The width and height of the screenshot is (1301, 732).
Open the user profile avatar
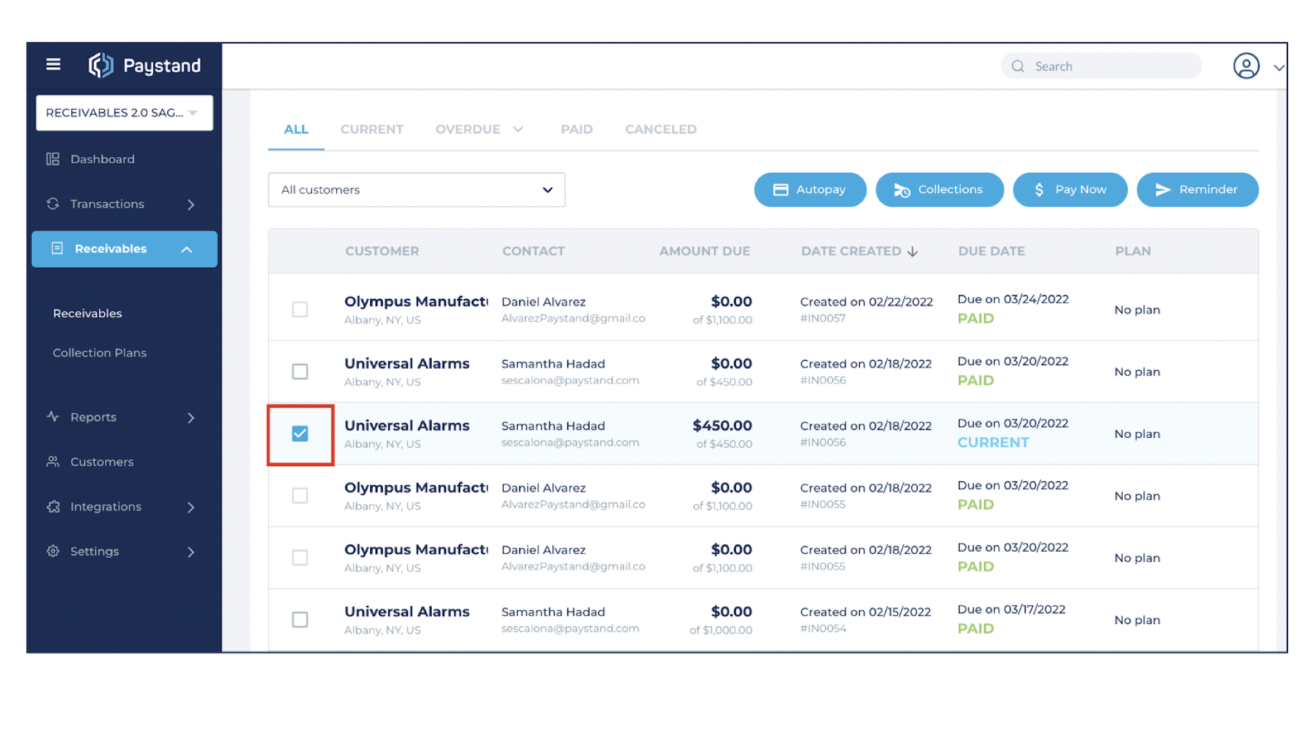[1246, 66]
